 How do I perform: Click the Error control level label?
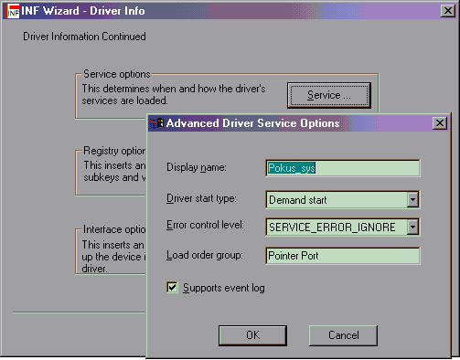[x=205, y=225]
